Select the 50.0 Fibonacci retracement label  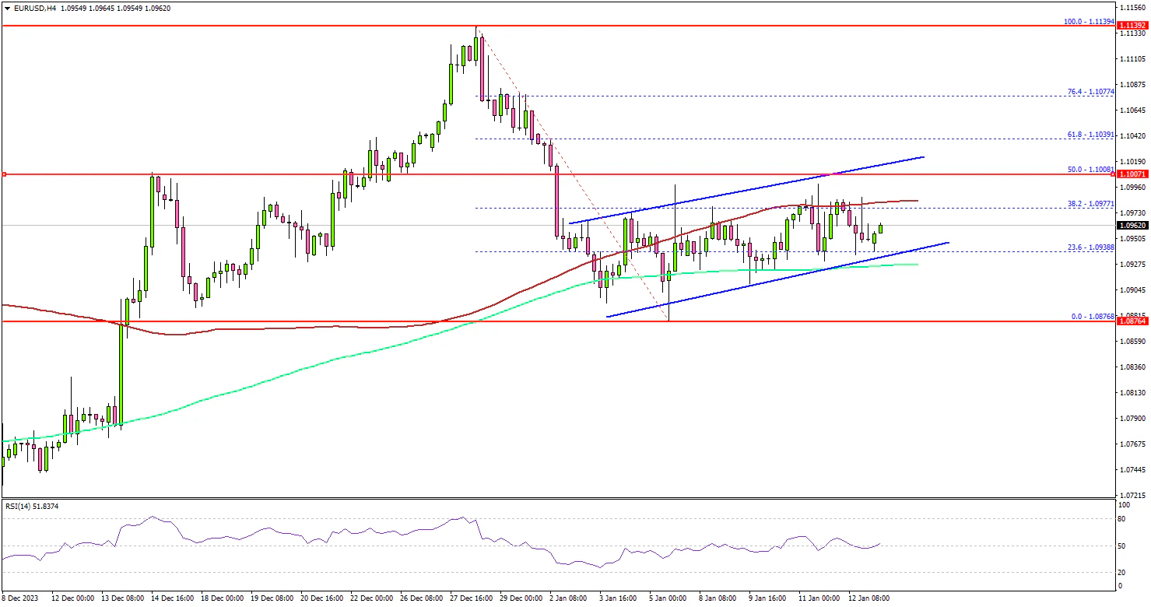[x=1090, y=169]
